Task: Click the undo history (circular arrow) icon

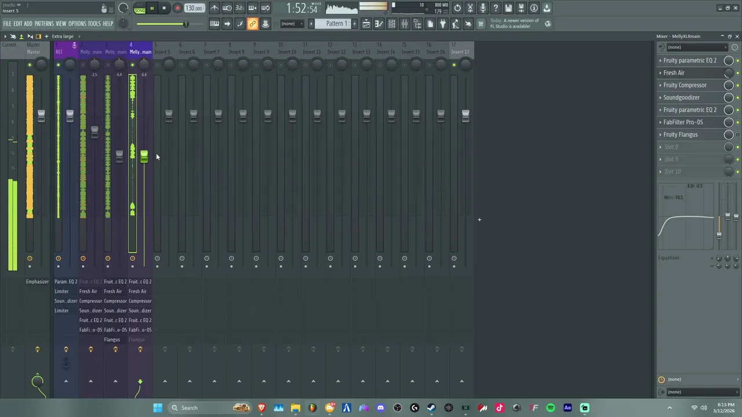Action: 457,8
